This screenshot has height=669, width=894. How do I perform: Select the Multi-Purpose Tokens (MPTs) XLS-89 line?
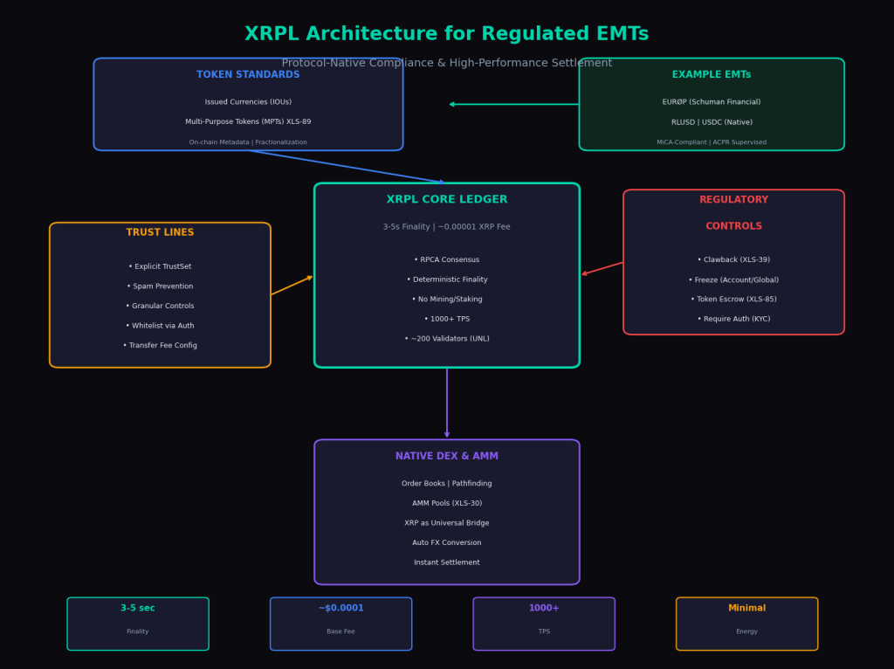point(248,122)
